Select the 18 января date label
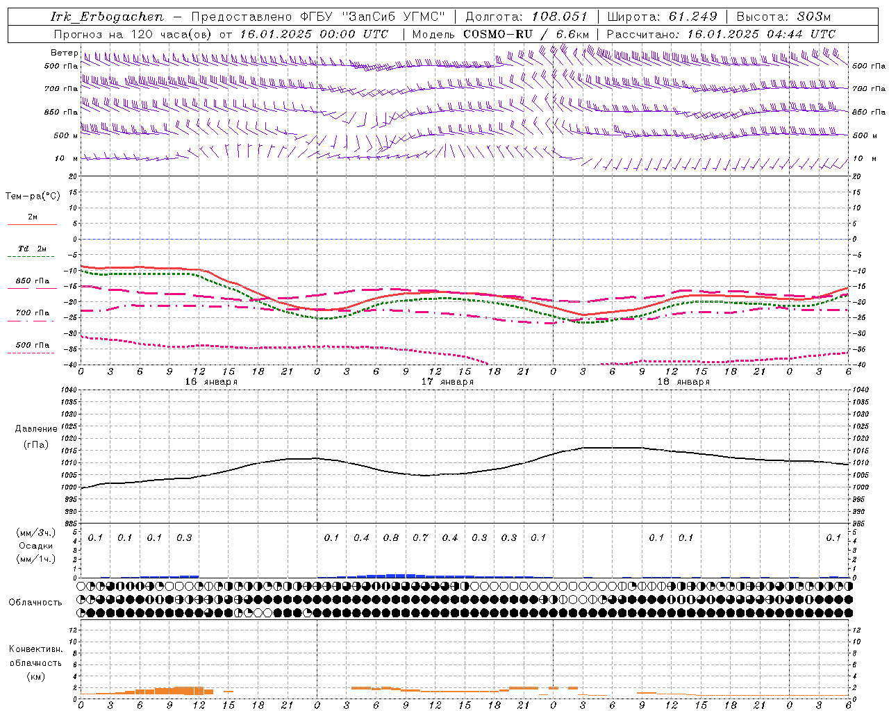This screenshot has height=711, width=889. coord(683,382)
